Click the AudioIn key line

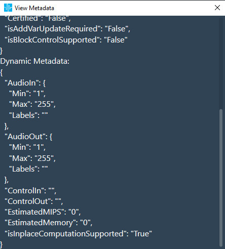coord(25,83)
